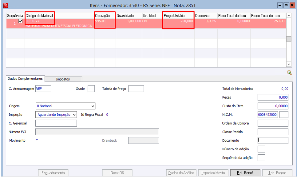Screen dimensions: 297x178
Task: Uncheck the checkbox in sequence row 1
Action: [x=21, y=21]
